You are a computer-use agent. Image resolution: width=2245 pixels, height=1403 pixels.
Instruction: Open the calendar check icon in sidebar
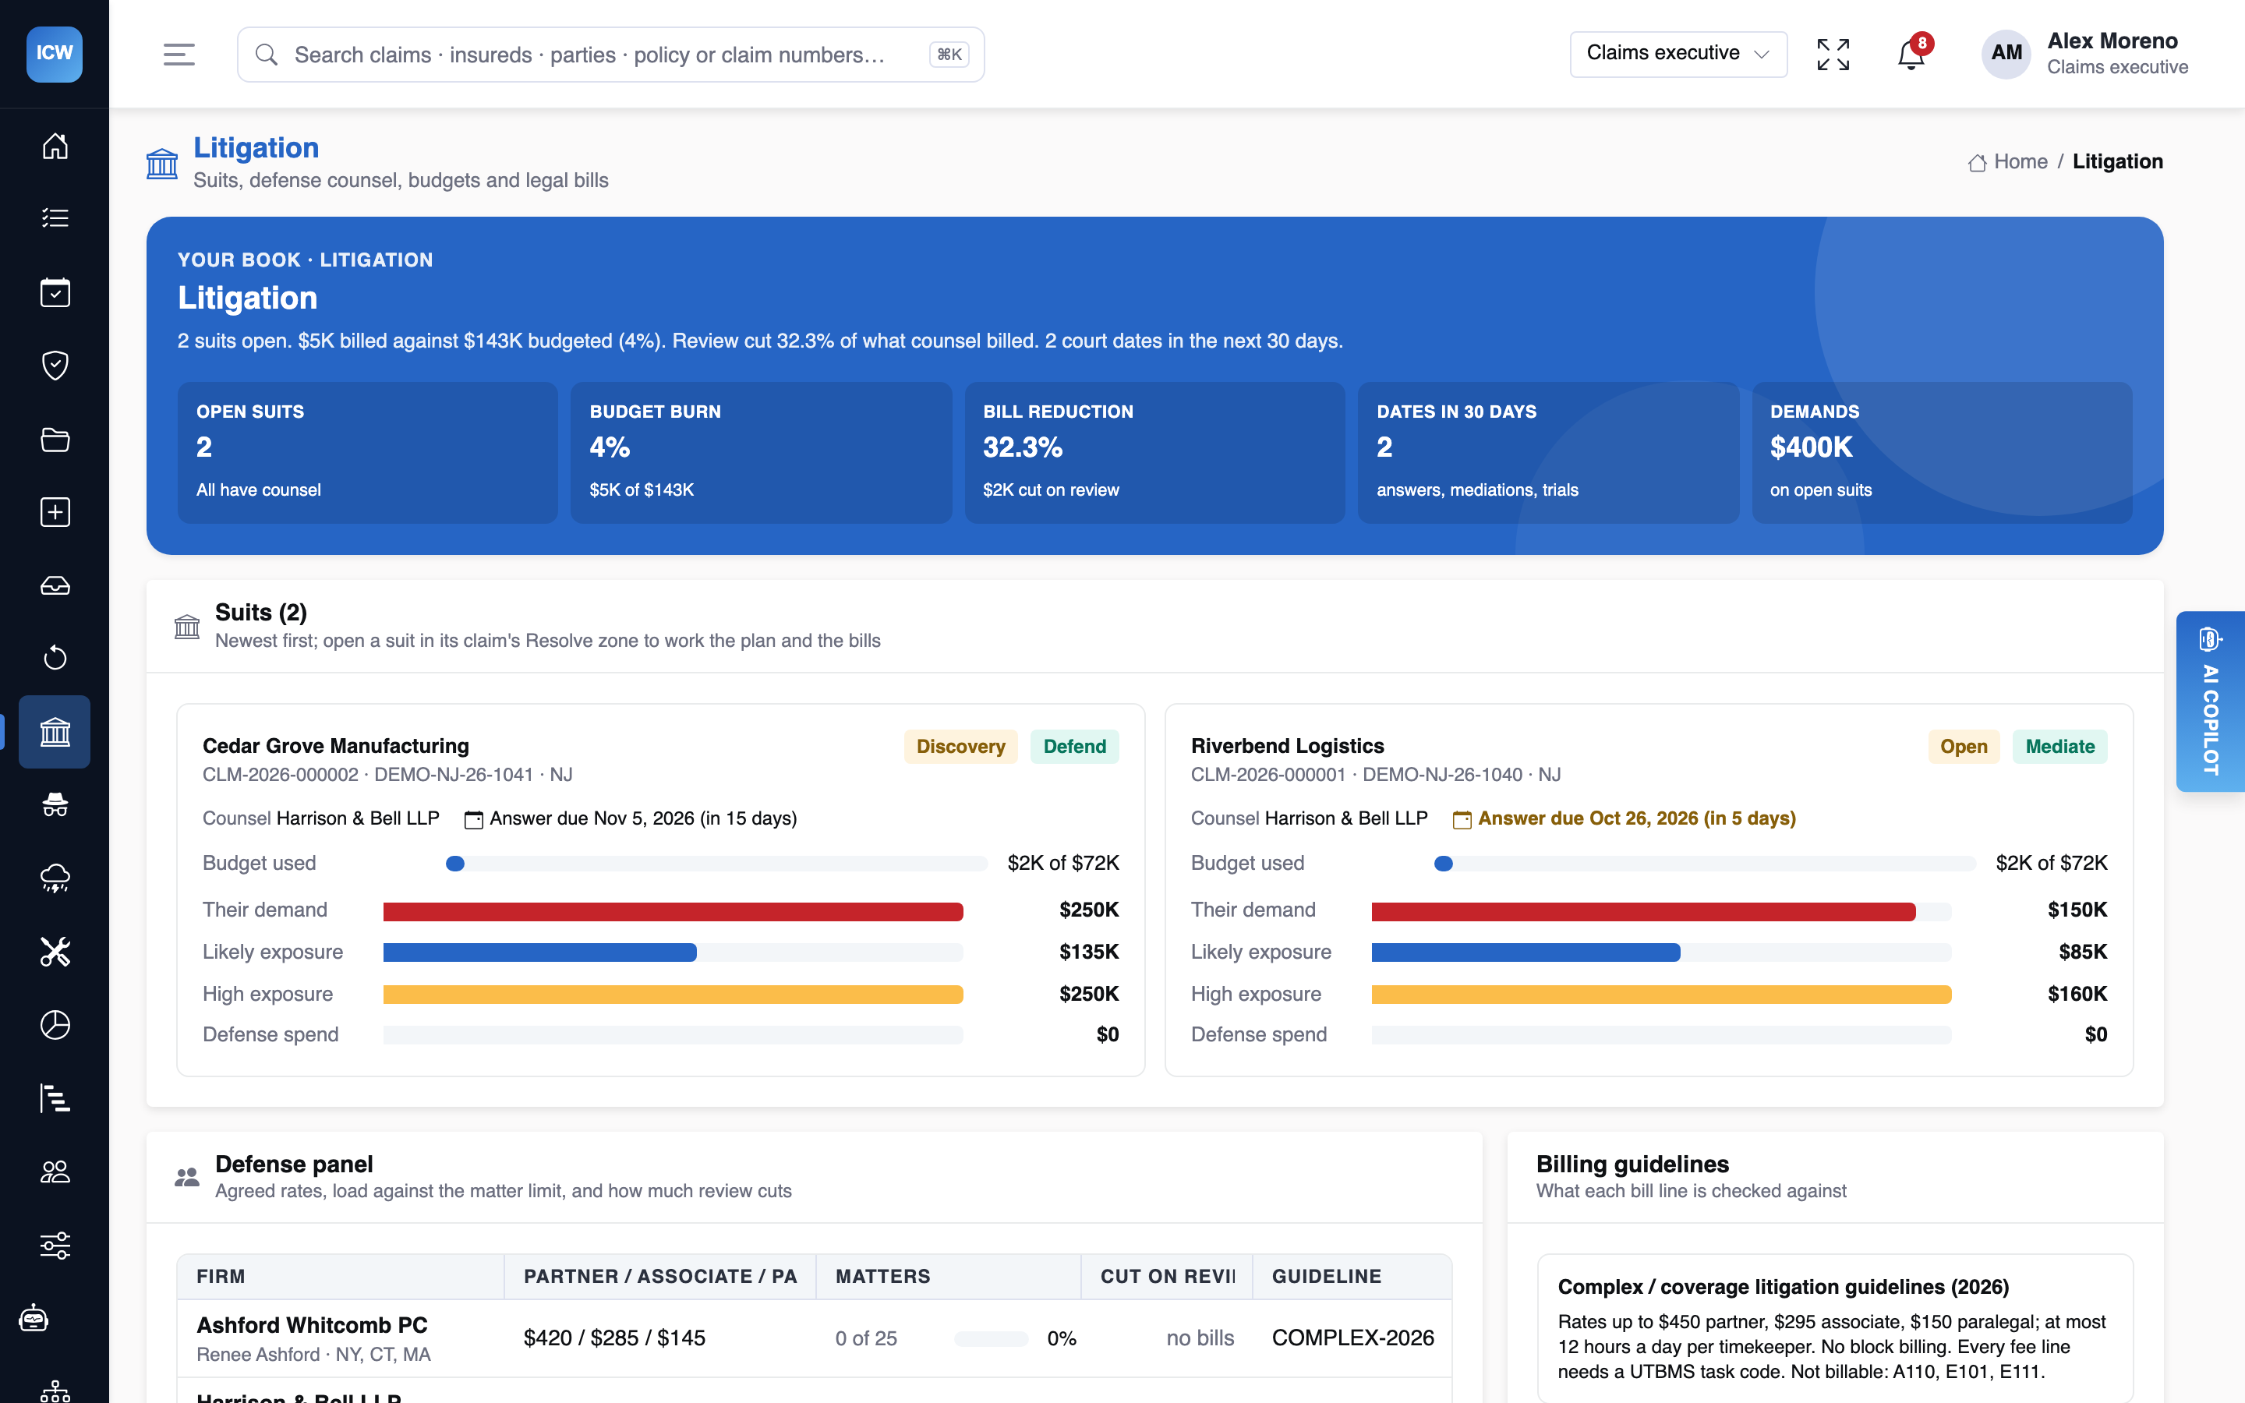(x=55, y=292)
